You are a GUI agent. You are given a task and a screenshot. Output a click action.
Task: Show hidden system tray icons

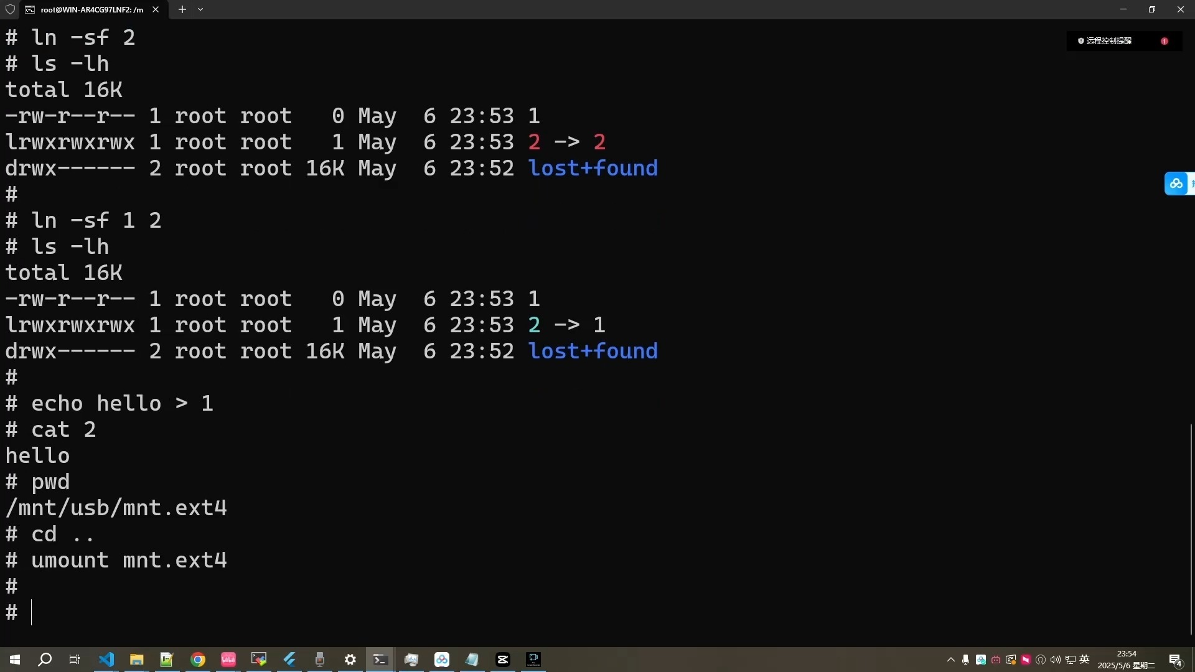(x=950, y=660)
